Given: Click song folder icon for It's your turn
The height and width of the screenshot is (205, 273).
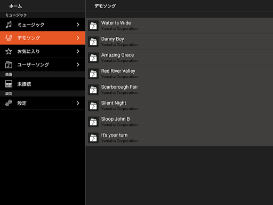Looking at the screenshot, I should pyautogui.click(x=93, y=138).
